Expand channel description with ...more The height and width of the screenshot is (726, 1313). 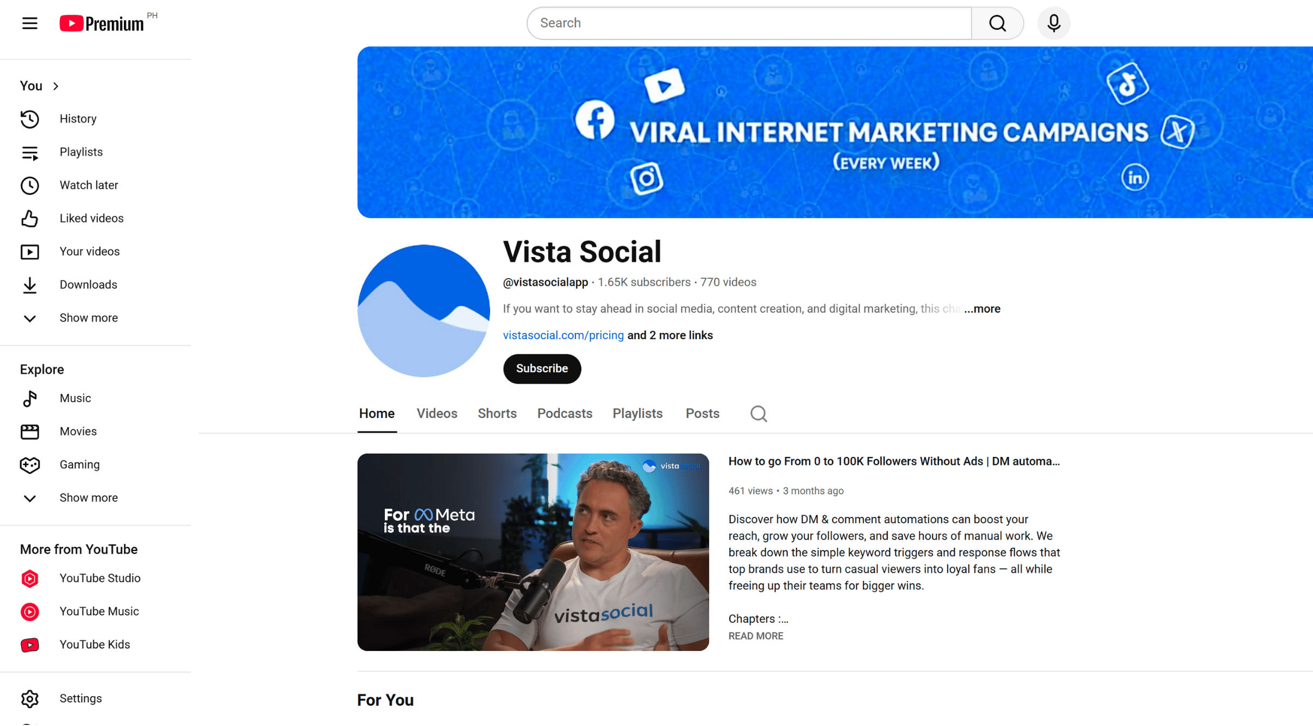982,309
